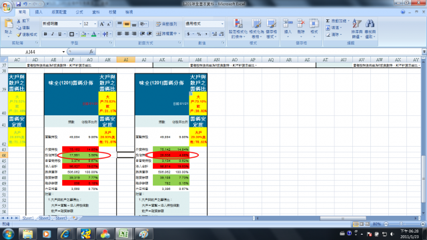Open Internet Explorer from the taskbar
The width and height of the screenshot is (427, 240).
point(65,234)
